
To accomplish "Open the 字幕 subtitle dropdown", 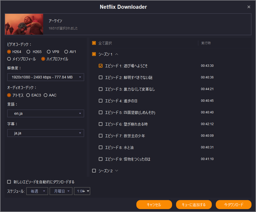I will point(46,133).
